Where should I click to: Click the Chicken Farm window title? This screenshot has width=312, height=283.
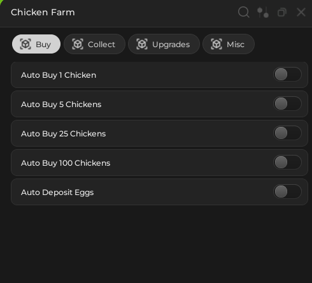pyautogui.click(x=43, y=12)
